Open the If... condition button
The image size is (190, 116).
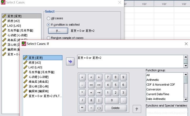click(58, 31)
